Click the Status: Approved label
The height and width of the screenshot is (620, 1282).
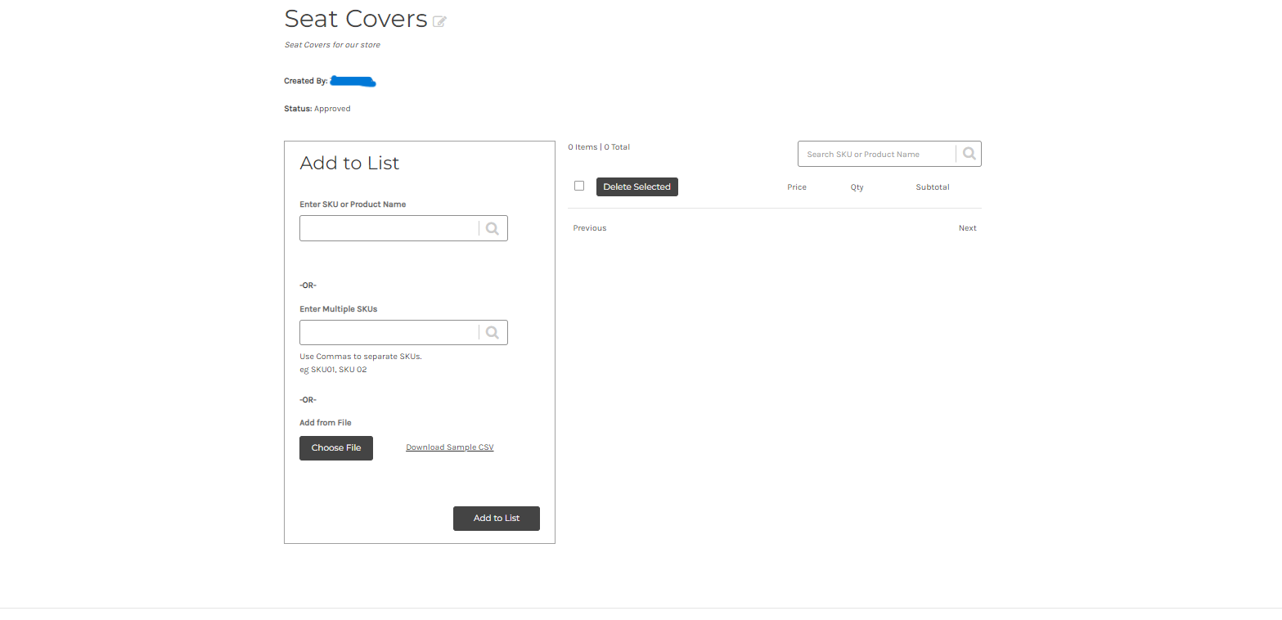click(317, 109)
